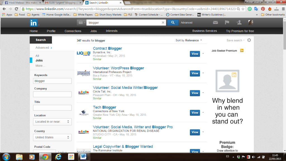
Task: Open the notifications flag icon
Action: pos(227,22)
